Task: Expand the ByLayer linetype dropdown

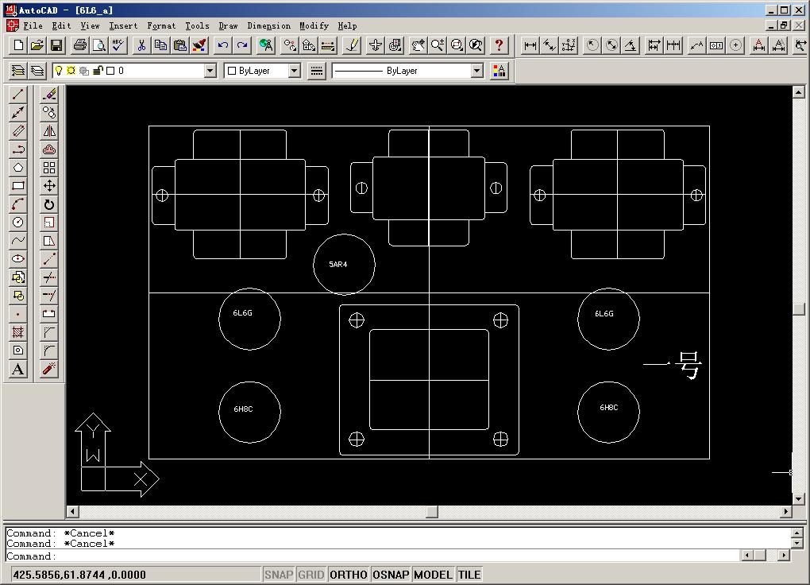Action: click(x=476, y=71)
